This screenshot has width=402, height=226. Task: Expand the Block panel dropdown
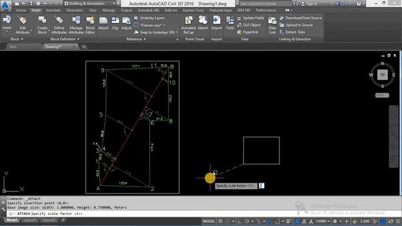click(x=17, y=39)
